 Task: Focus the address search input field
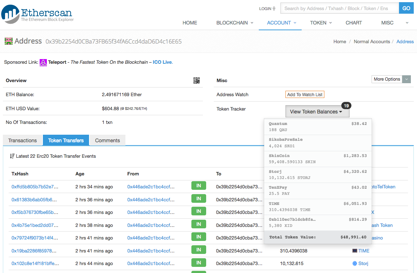click(x=340, y=8)
